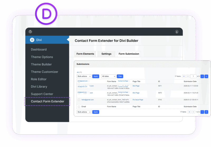Jump to last page with top double-arrow button
This screenshot has height=147, width=211.
pos(206,76)
